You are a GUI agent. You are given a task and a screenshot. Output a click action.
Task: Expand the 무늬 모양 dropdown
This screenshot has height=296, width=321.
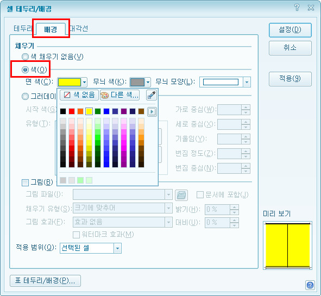pyautogui.click(x=247, y=83)
